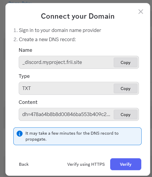
Task: Click the blue info icon
Action: point(20,134)
